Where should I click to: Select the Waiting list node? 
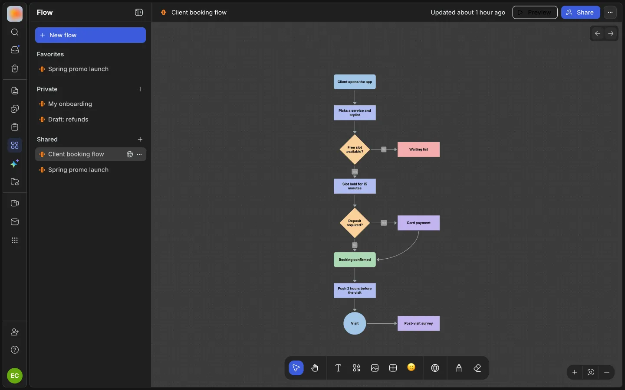click(418, 149)
